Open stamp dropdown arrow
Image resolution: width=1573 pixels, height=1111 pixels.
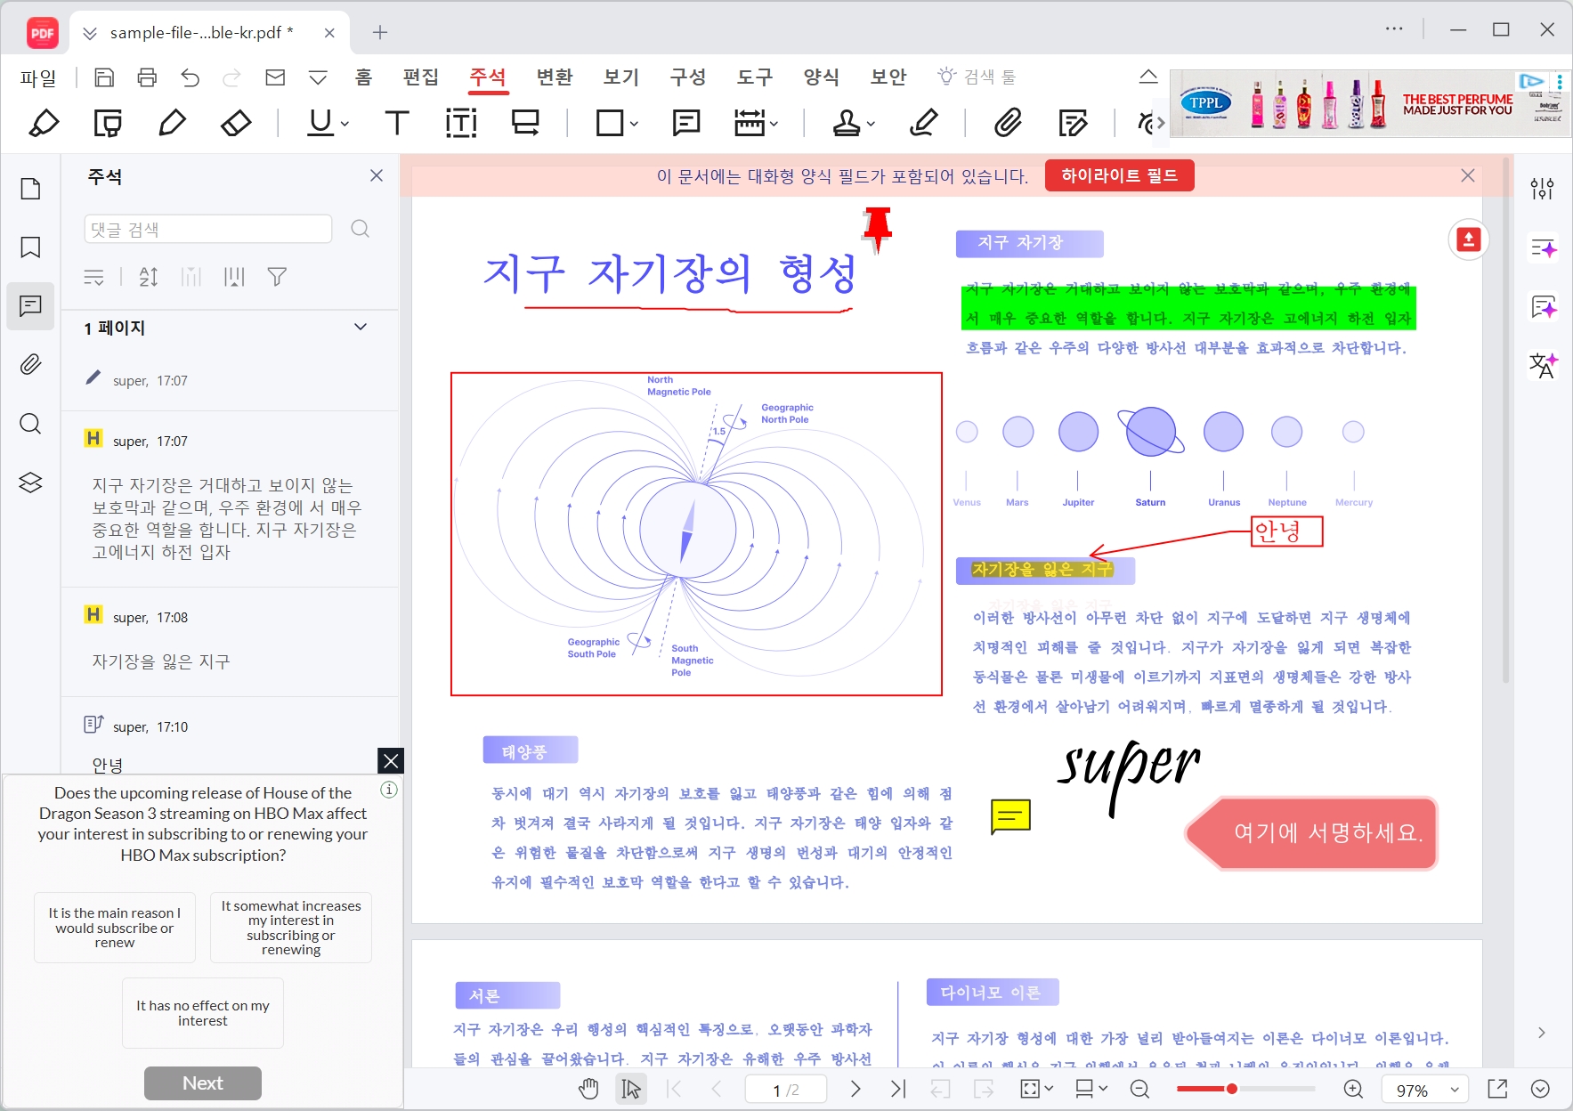(871, 124)
